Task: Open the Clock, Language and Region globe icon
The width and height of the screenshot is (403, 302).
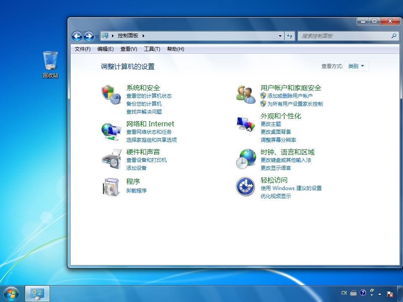Action: tap(246, 159)
